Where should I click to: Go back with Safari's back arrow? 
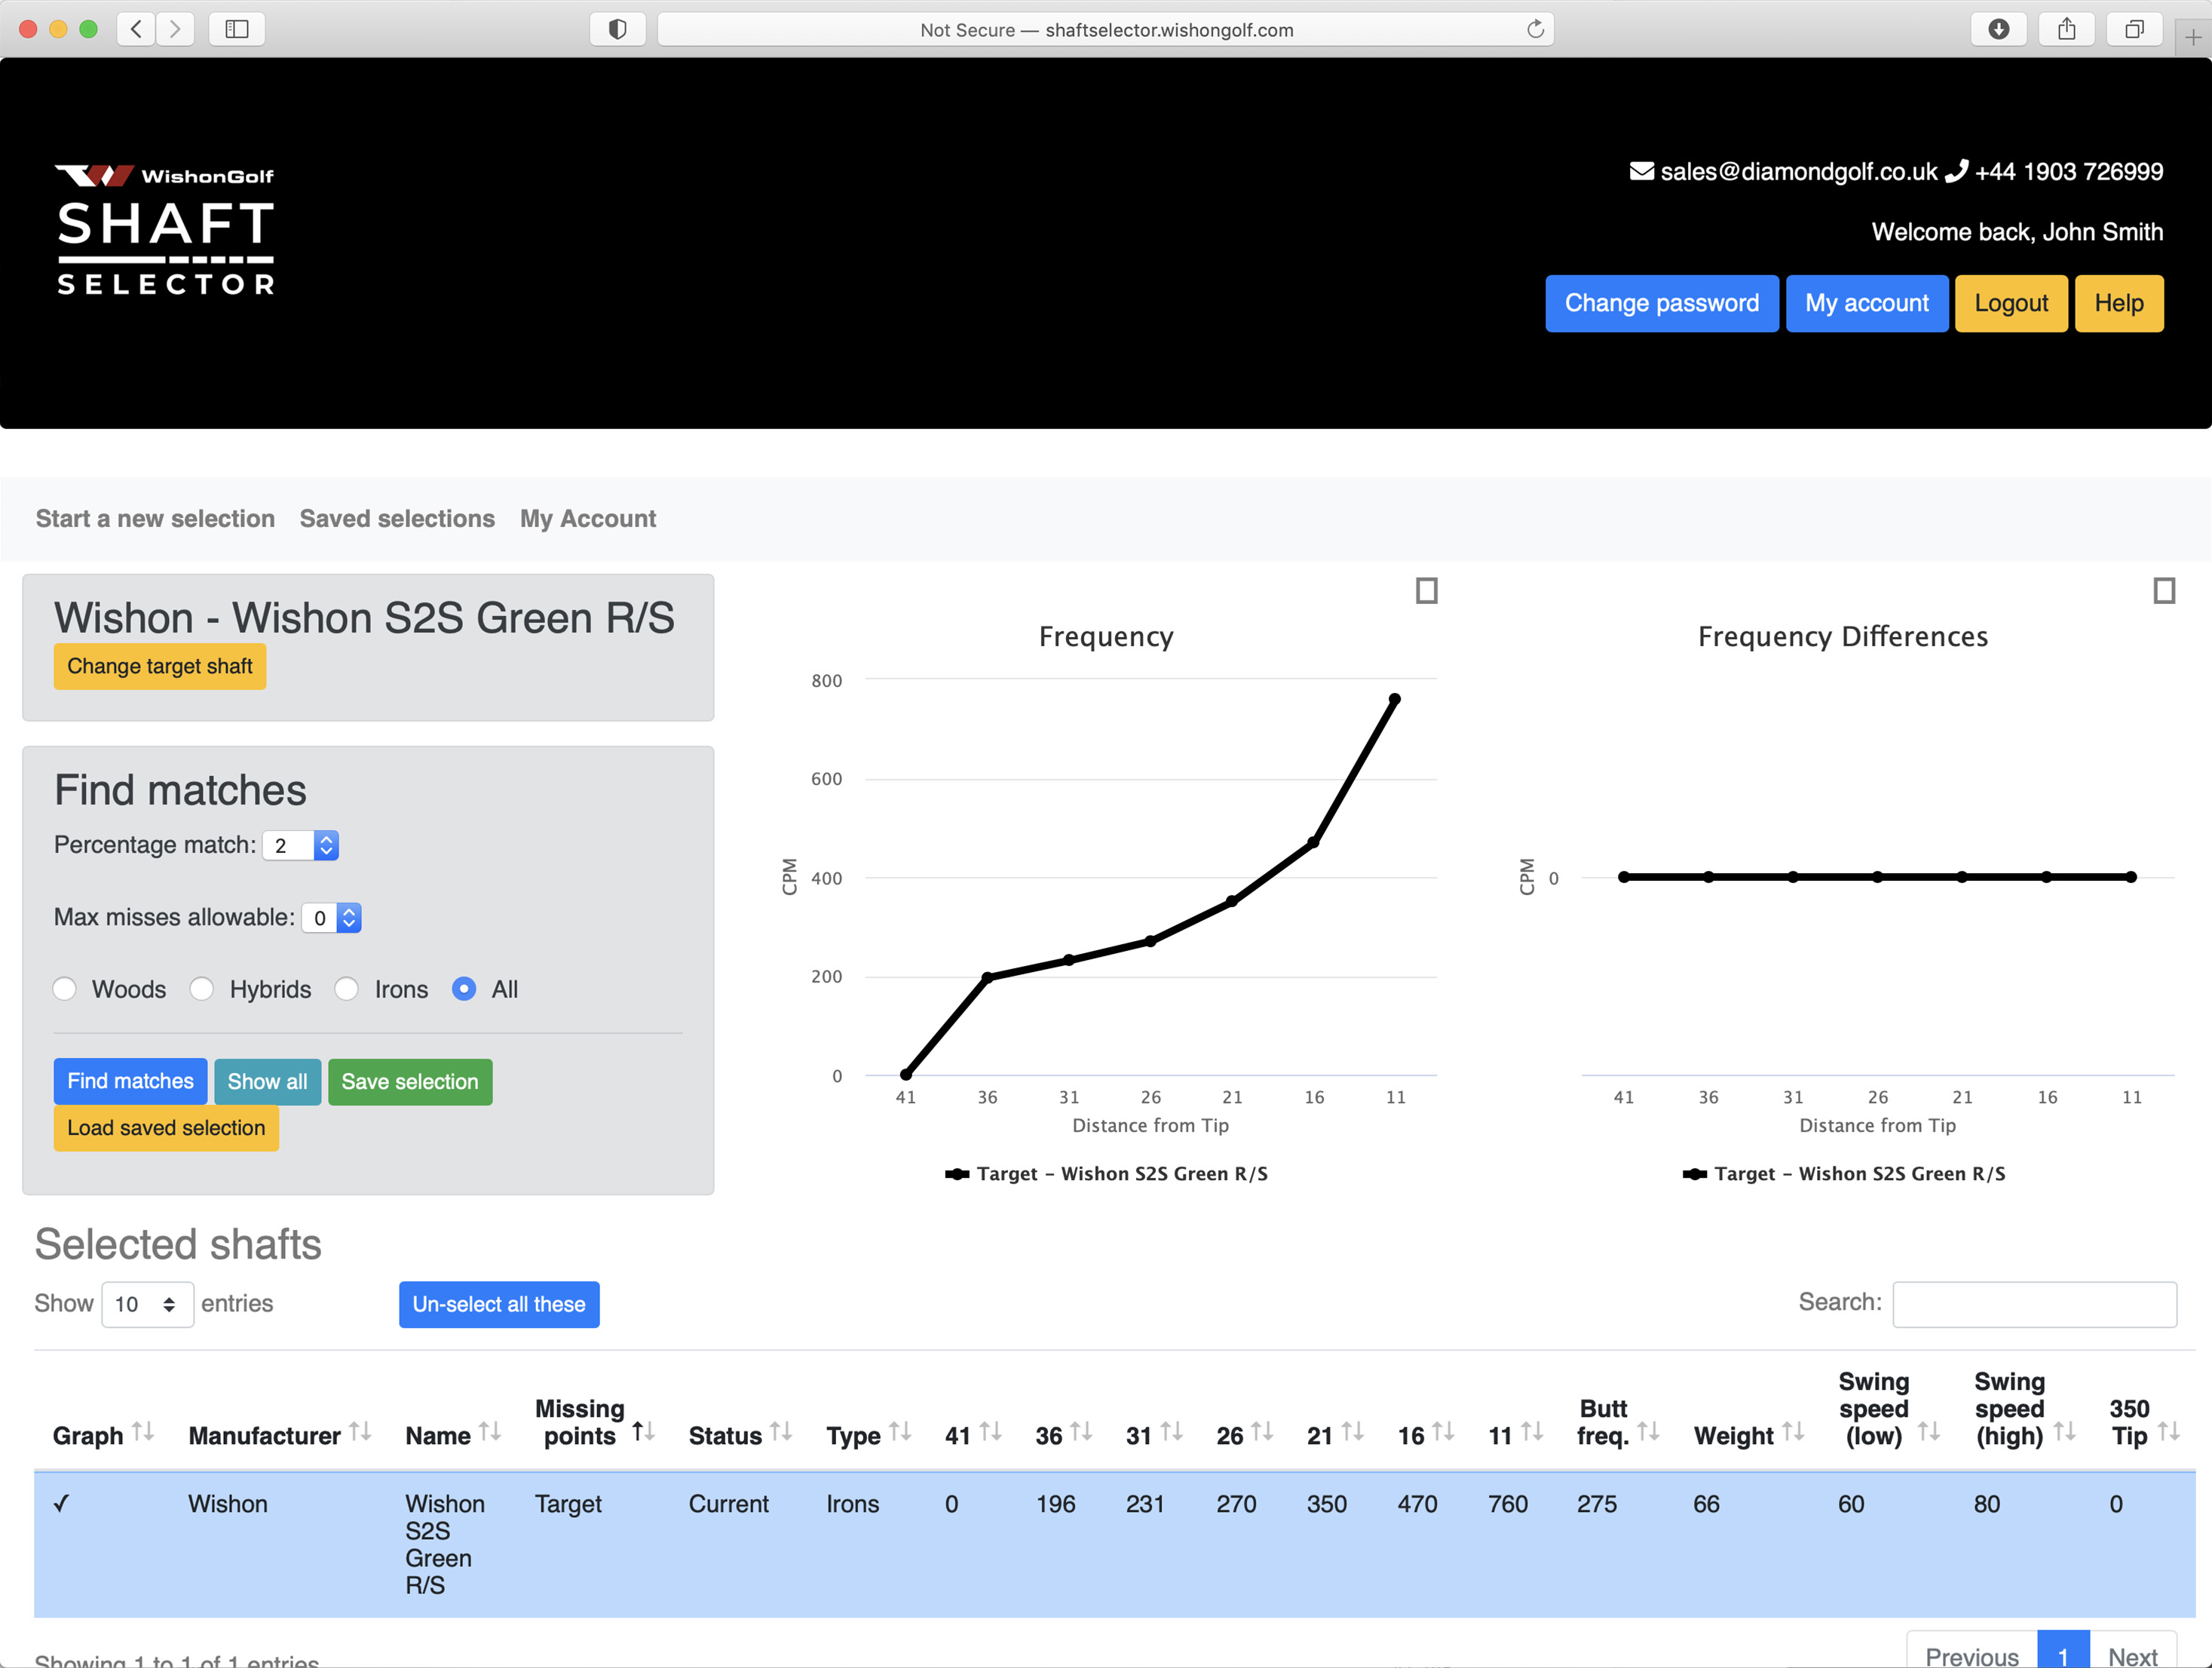coord(137,29)
